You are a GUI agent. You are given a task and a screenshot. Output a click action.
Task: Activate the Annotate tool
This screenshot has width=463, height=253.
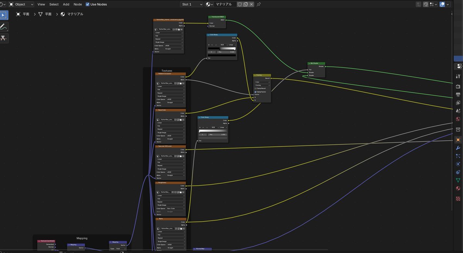point(3,27)
